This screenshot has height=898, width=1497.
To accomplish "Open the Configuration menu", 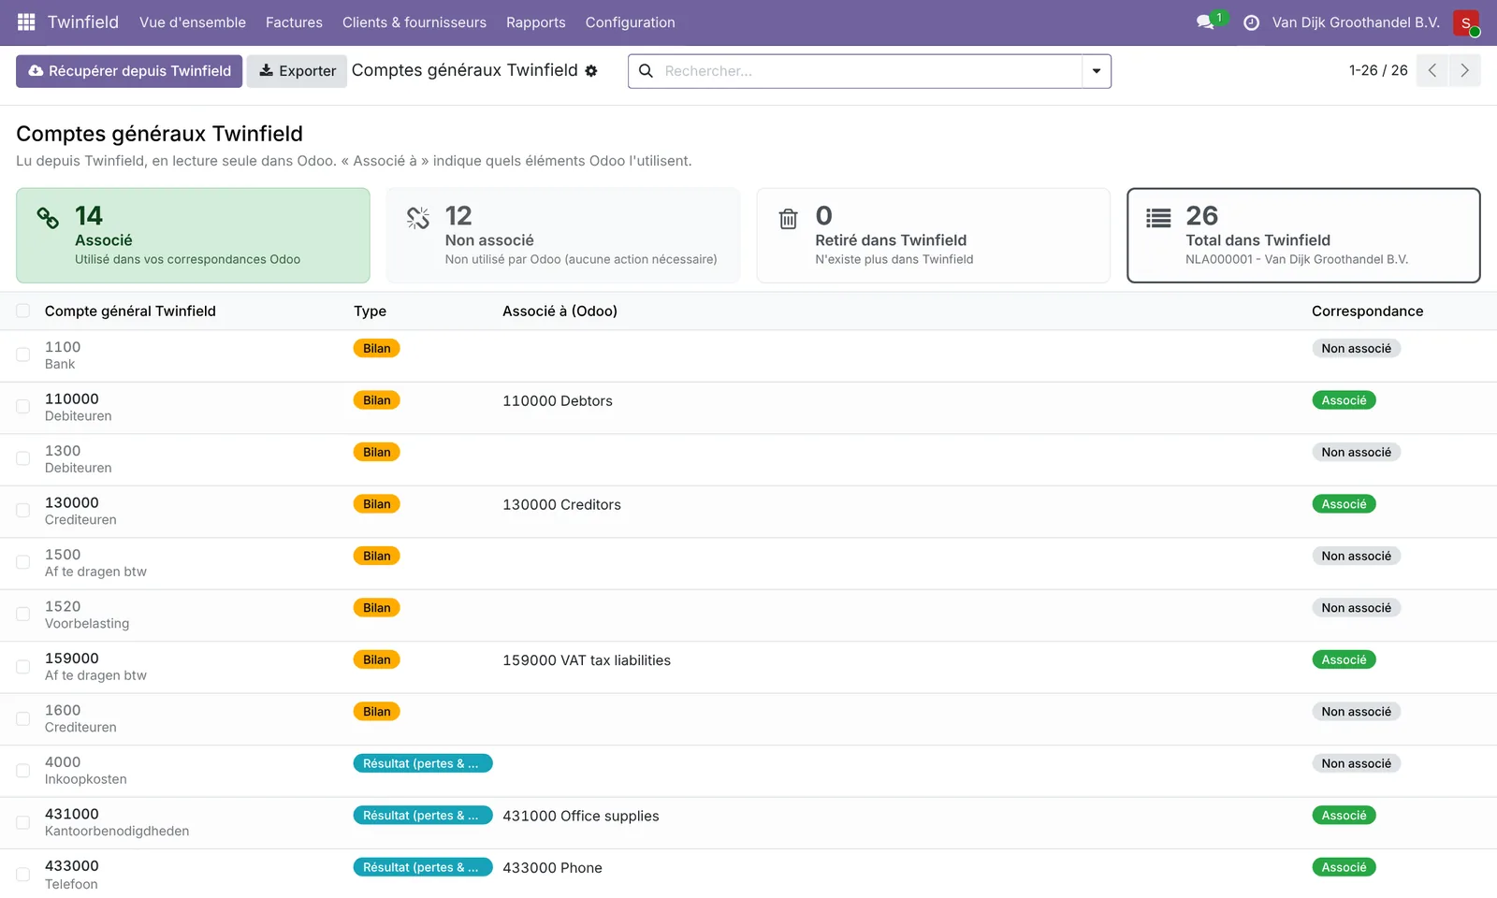I will tap(630, 22).
